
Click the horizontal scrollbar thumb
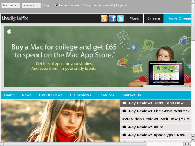click(75, 144)
